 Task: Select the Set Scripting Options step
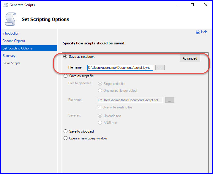[x=17, y=48]
